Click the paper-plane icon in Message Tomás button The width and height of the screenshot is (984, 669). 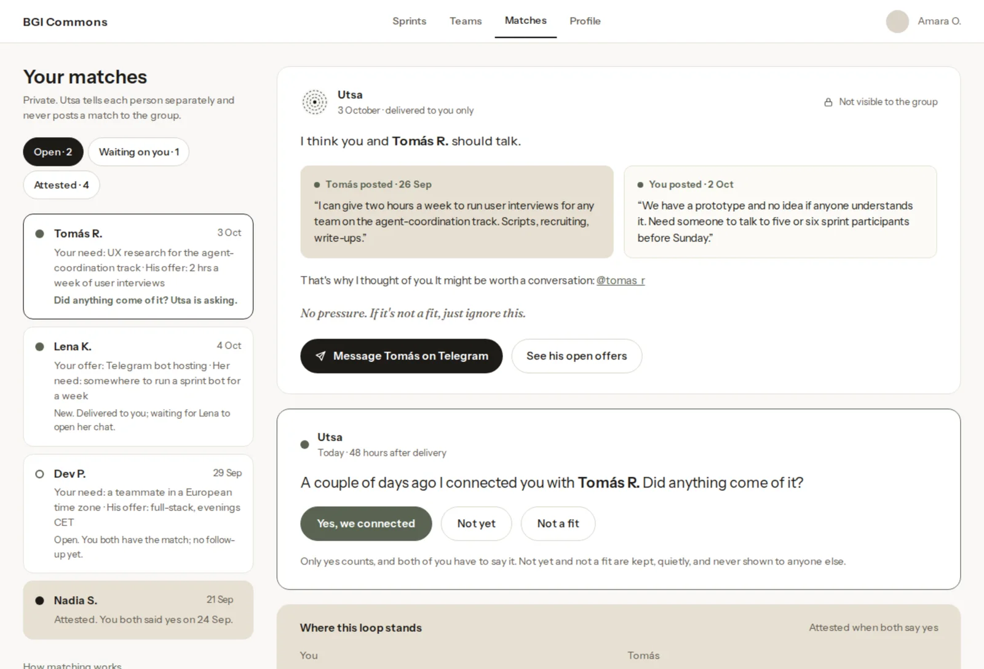point(320,356)
